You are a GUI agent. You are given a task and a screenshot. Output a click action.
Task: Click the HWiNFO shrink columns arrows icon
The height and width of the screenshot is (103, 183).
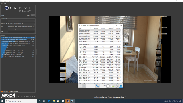pyautogui.click(x=84, y=86)
